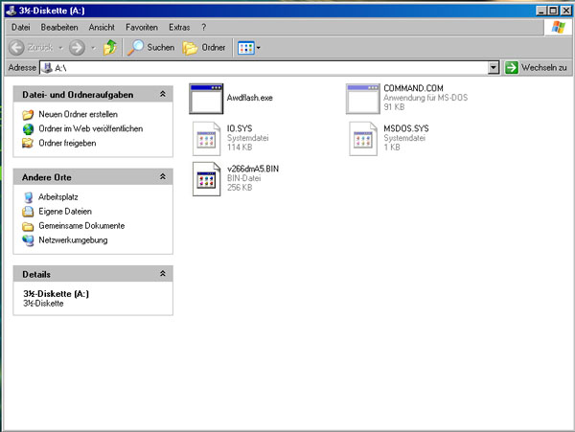Image resolution: width=575 pixels, height=432 pixels.
Task: Click the Gemeinsame Dokumente folder icon
Action: click(x=28, y=226)
